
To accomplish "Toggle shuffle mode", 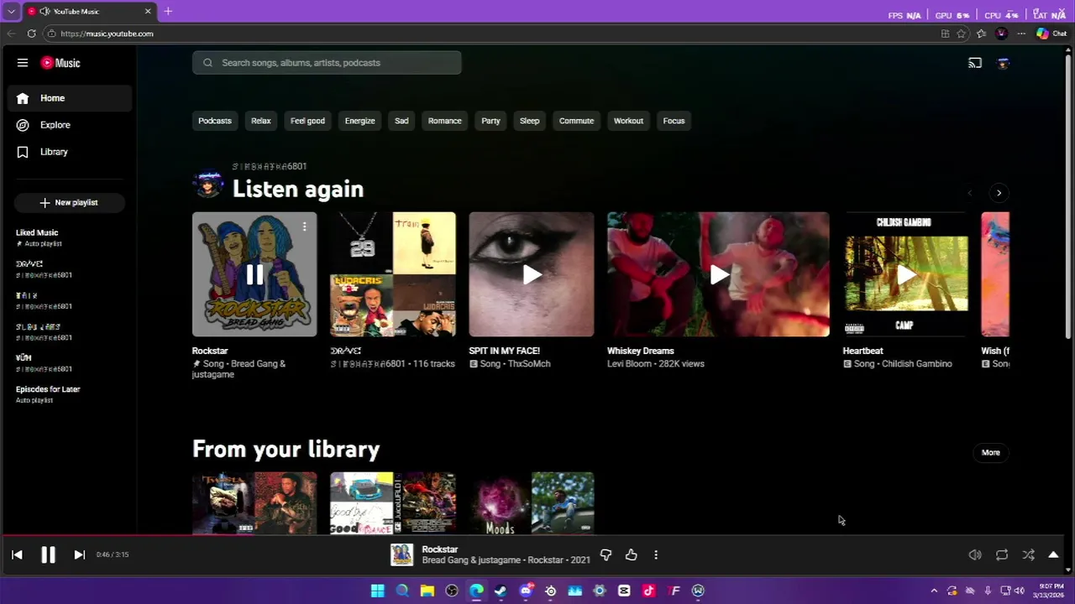I will point(1028,555).
